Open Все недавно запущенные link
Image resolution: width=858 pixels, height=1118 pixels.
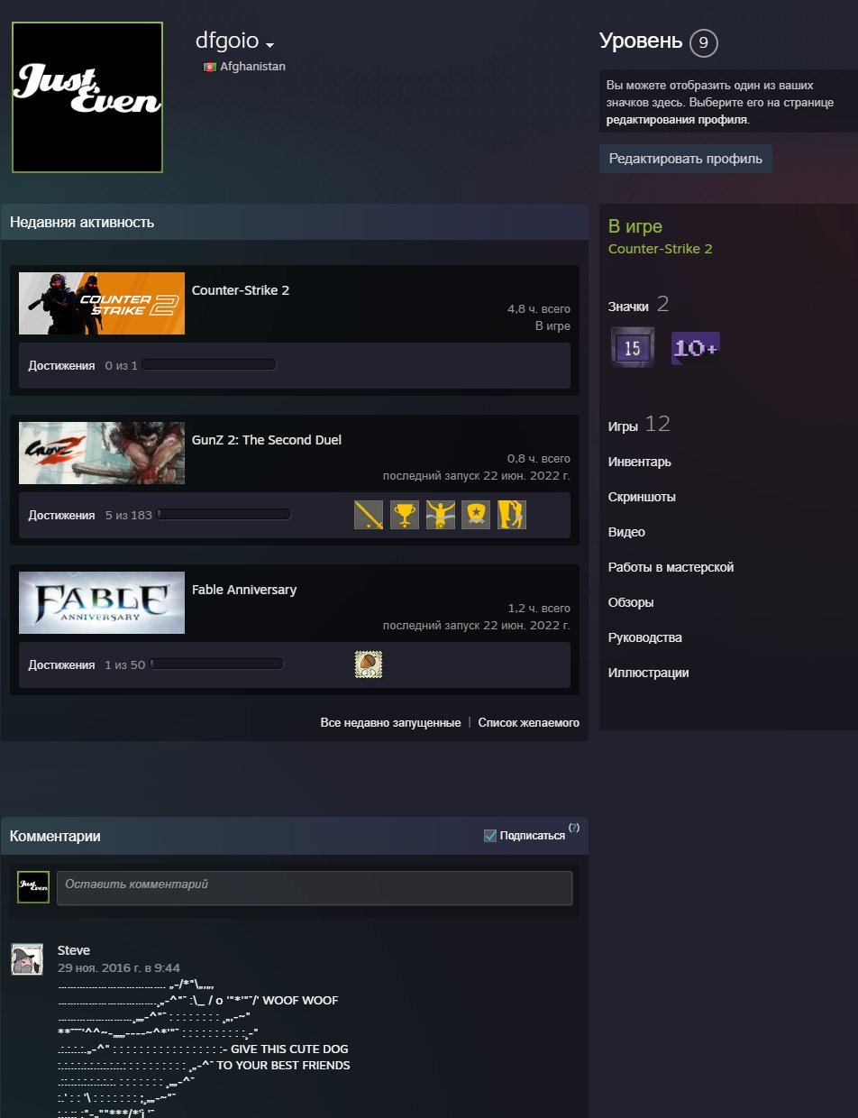(x=390, y=723)
